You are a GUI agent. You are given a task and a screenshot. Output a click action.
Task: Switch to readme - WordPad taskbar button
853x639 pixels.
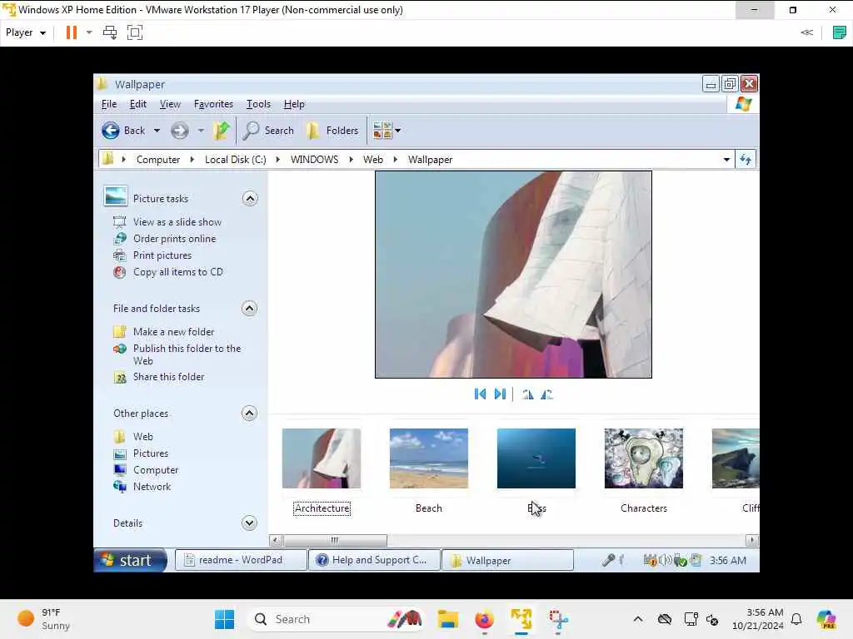click(241, 560)
